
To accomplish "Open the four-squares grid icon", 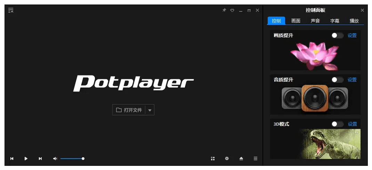I will (213, 159).
